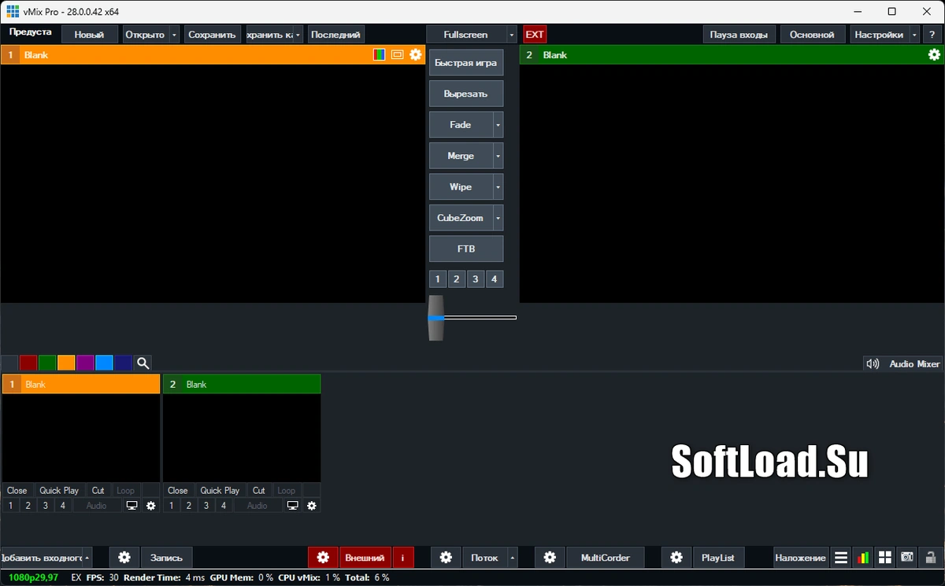
Task: Open settings gear on Preview Blank header
Action: click(x=416, y=55)
